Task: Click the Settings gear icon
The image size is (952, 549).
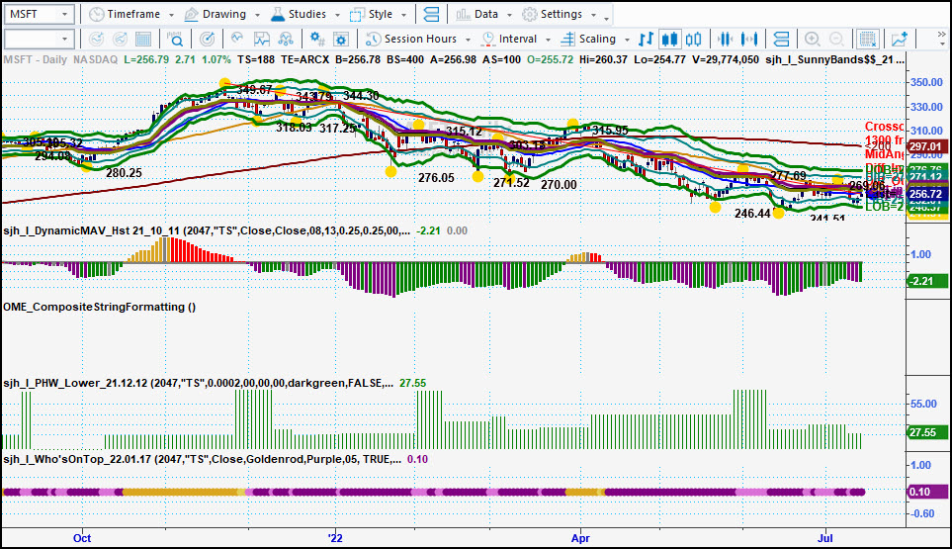Action: tap(530, 14)
